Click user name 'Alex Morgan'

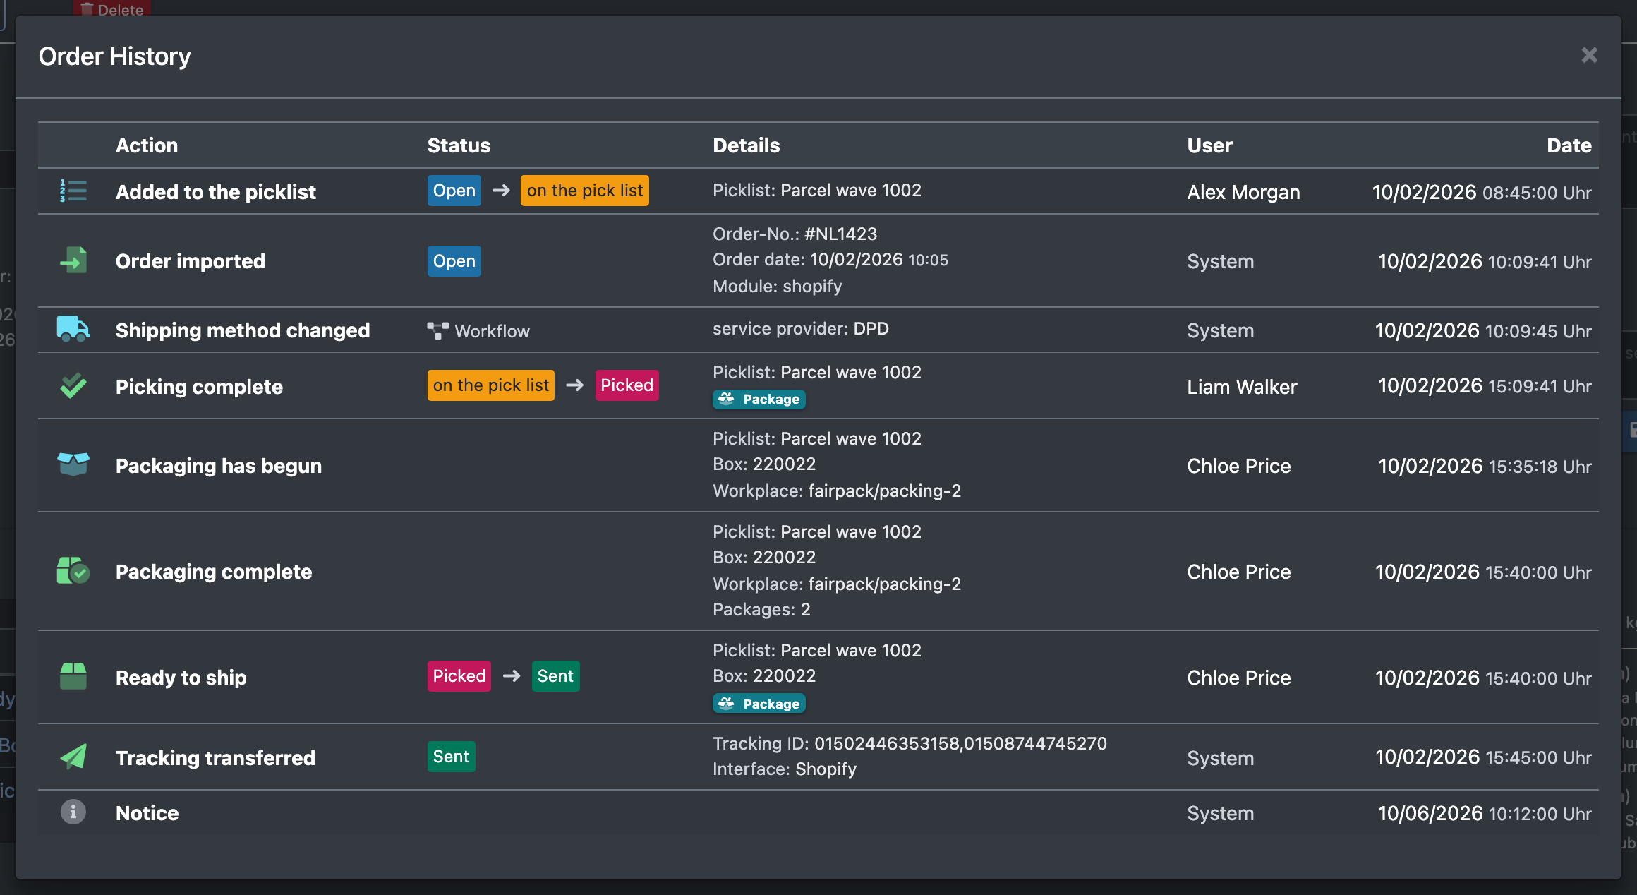1243,192
